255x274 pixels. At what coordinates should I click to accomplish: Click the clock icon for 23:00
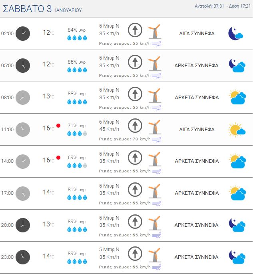23,257
